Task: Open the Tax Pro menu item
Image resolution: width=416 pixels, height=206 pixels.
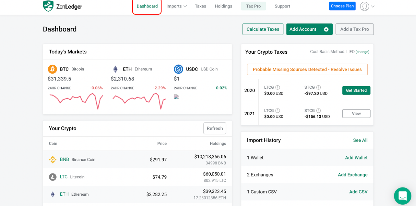Action: point(253,6)
